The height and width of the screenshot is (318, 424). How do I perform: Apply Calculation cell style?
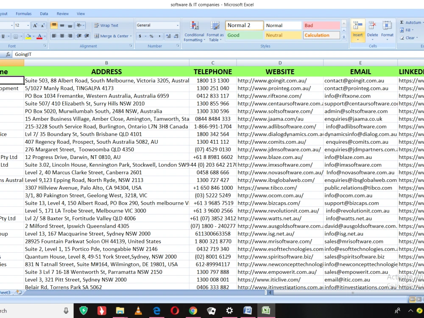tap(321, 35)
